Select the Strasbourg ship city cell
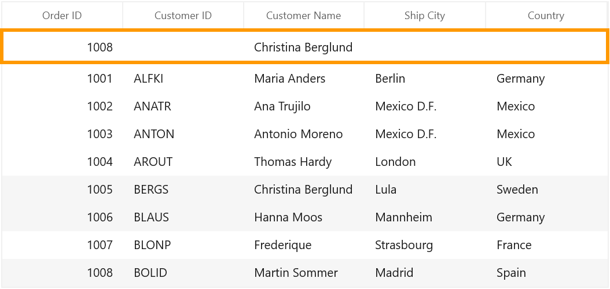This screenshot has width=610, height=289. coord(425,245)
